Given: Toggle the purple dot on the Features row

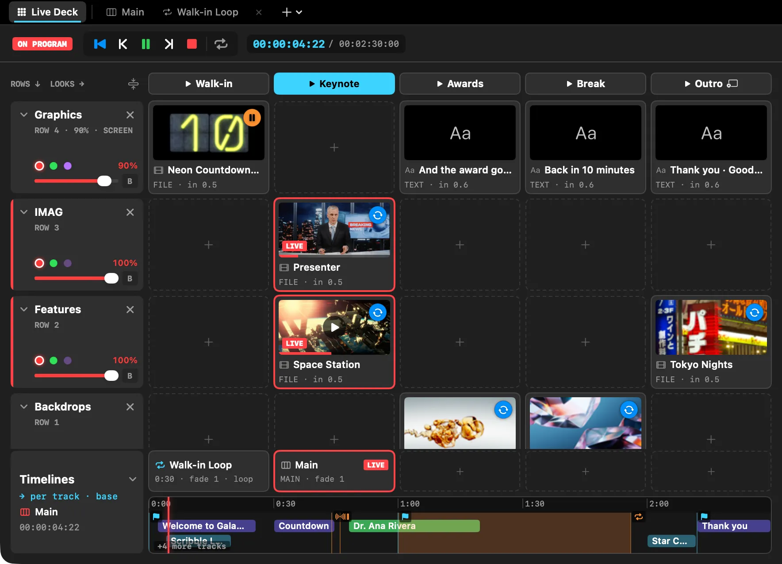Looking at the screenshot, I should click(68, 361).
